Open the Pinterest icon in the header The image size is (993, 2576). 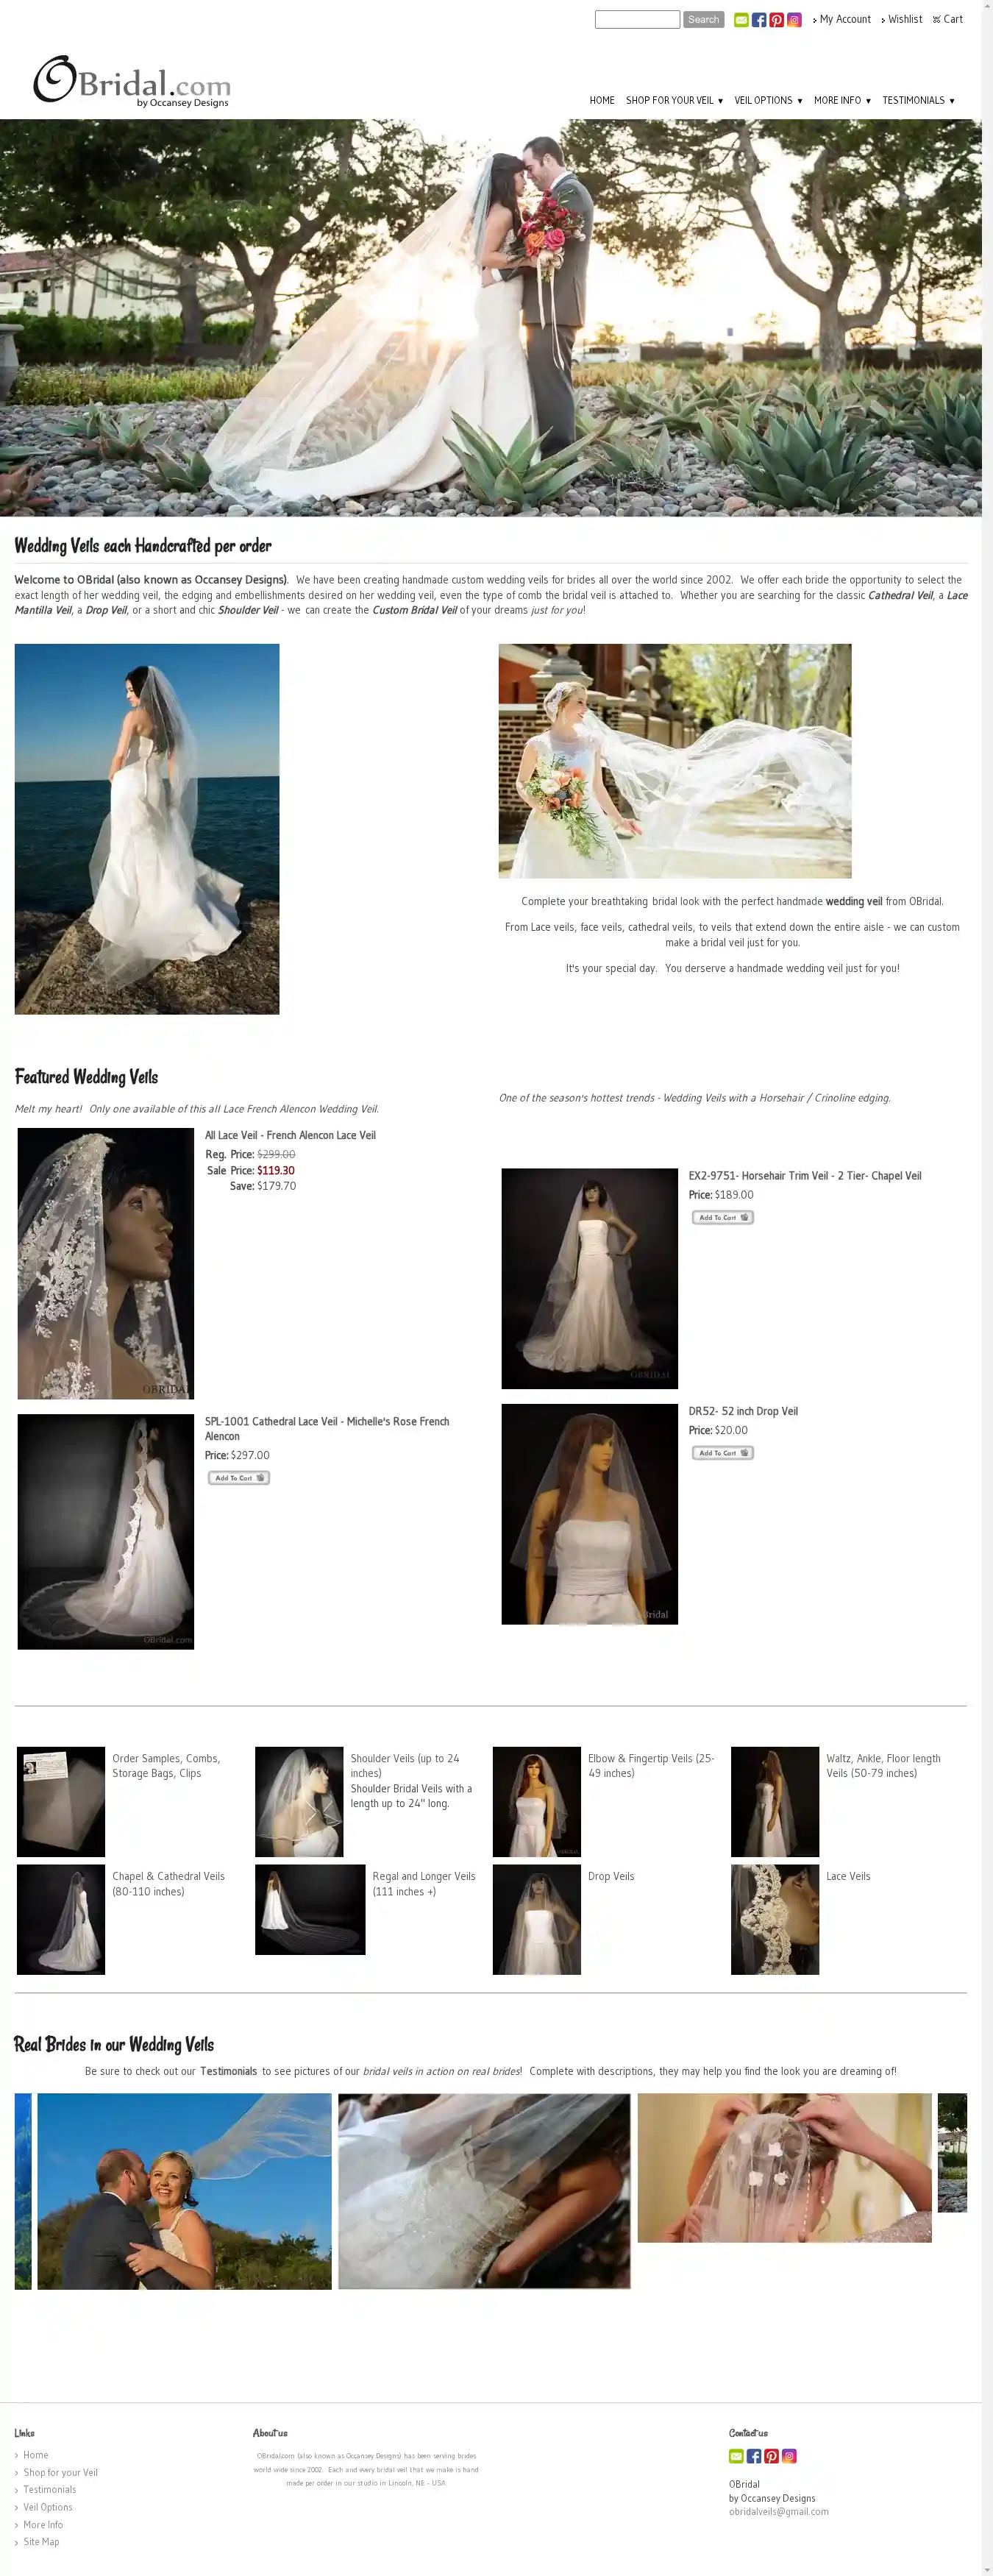(x=776, y=20)
